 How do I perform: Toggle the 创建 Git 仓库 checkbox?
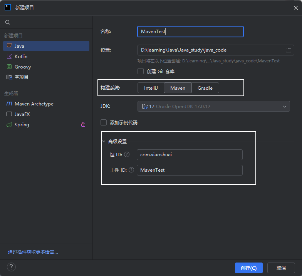coord(141,71)
